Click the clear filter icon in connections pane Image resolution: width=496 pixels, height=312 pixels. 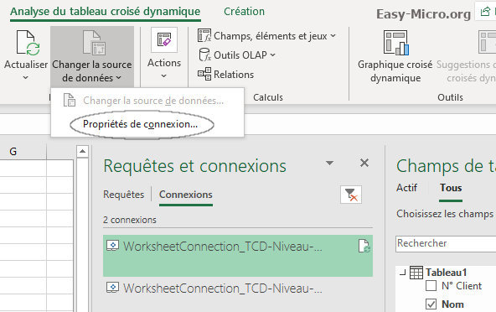(351, 195)
